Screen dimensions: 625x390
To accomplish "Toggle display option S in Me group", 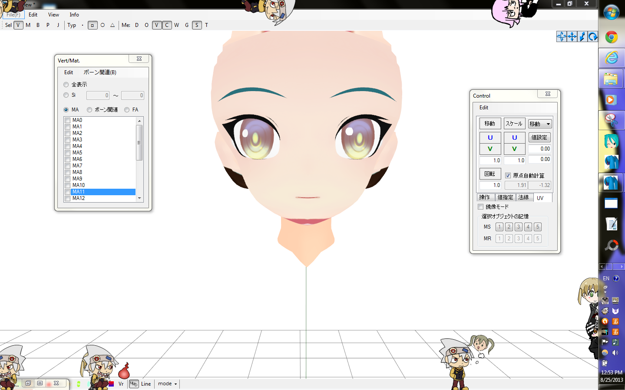I will click(197, 25).
